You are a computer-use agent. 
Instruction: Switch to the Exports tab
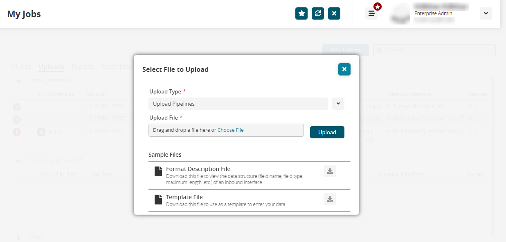click(83, 67)
